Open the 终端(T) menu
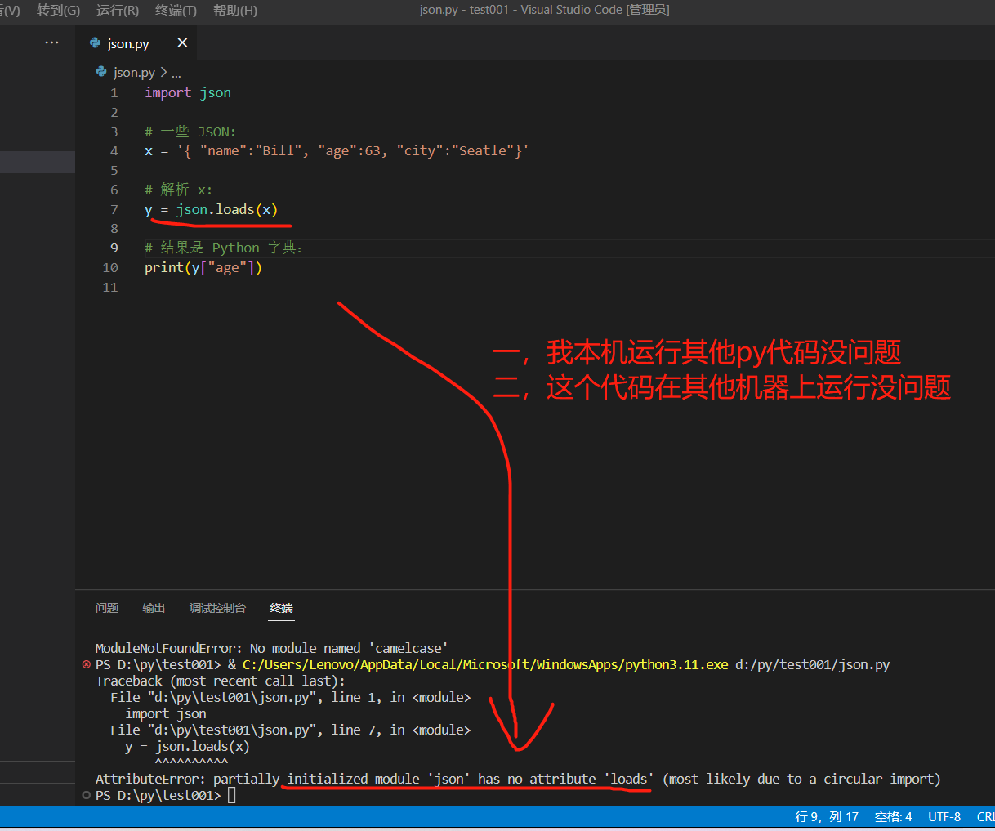Image resolution: width=995 pixels, height=831 pixels. [175, 11]
